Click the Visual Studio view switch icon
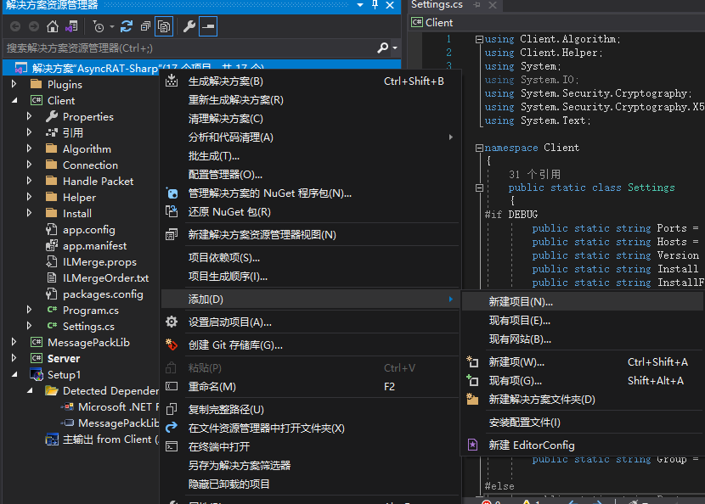 click(72, 27)
